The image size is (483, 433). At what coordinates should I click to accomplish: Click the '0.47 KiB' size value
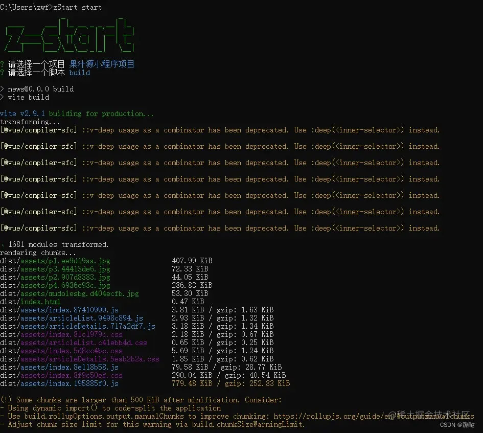(188, 302)
